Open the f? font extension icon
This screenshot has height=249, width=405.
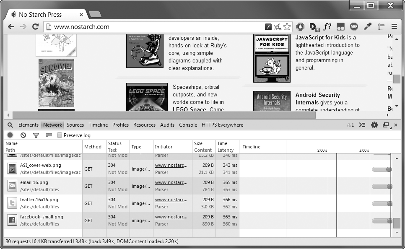coord(327,26)
